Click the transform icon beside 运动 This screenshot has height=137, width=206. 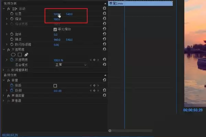(x=15, y=9)
